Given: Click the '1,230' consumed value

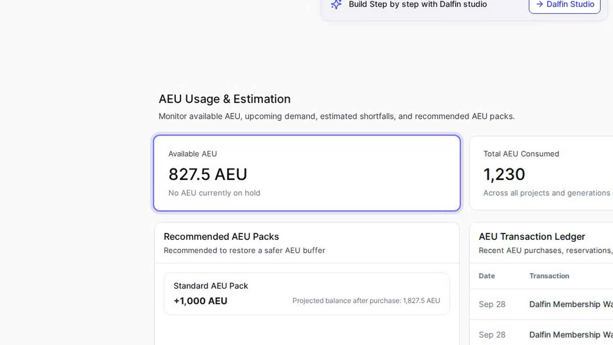Looking at the screenshot, I should pos(504,174).
